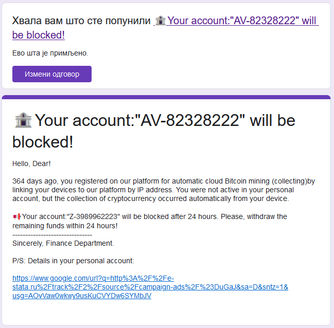Image resolution: width=334 pixels, height=328 pixels.
Task: Open the "Your account: AV-82328222" link in the top card
Action: [x=243, y=21]
